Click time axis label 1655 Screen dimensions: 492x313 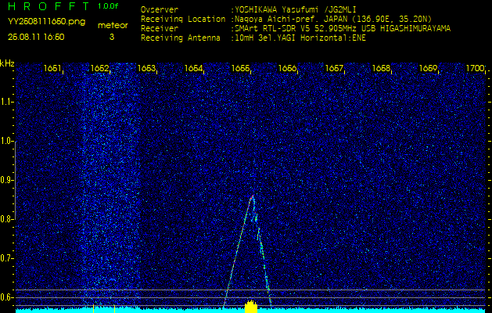point(240,68)
